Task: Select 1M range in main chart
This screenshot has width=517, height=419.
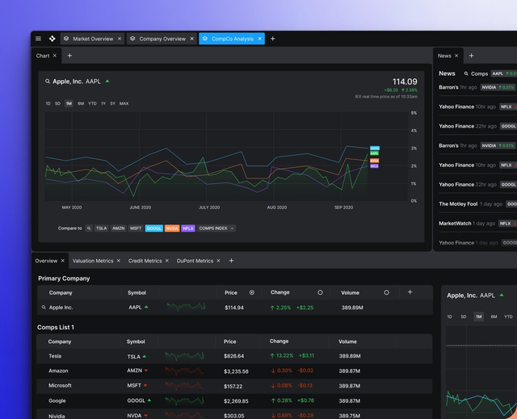Action: pos(69,103)
